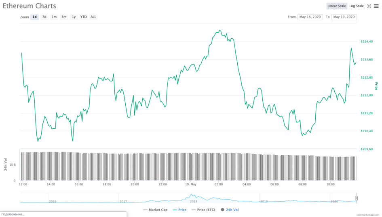
Task: Click the 12:00 time axis label
Action: point(23,184)
